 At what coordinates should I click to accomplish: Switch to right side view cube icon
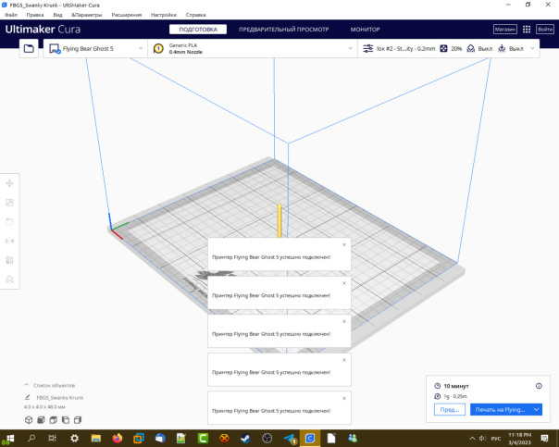[78, 420]
